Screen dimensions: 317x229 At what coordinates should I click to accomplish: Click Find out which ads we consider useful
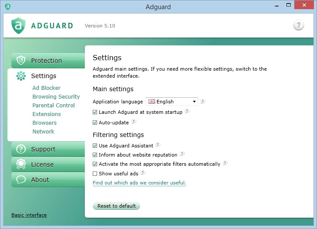pos(139,183)
